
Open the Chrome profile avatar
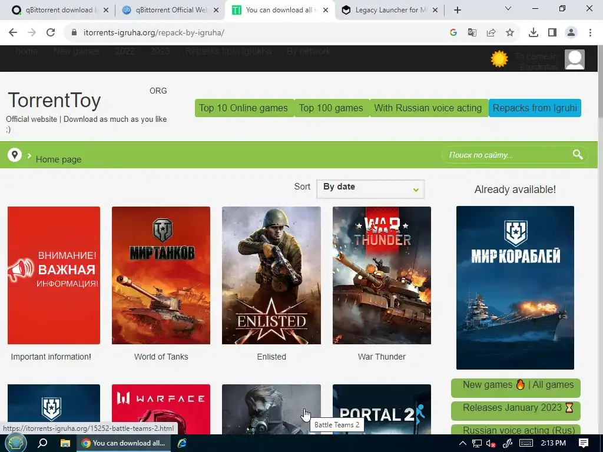(571, 33)
